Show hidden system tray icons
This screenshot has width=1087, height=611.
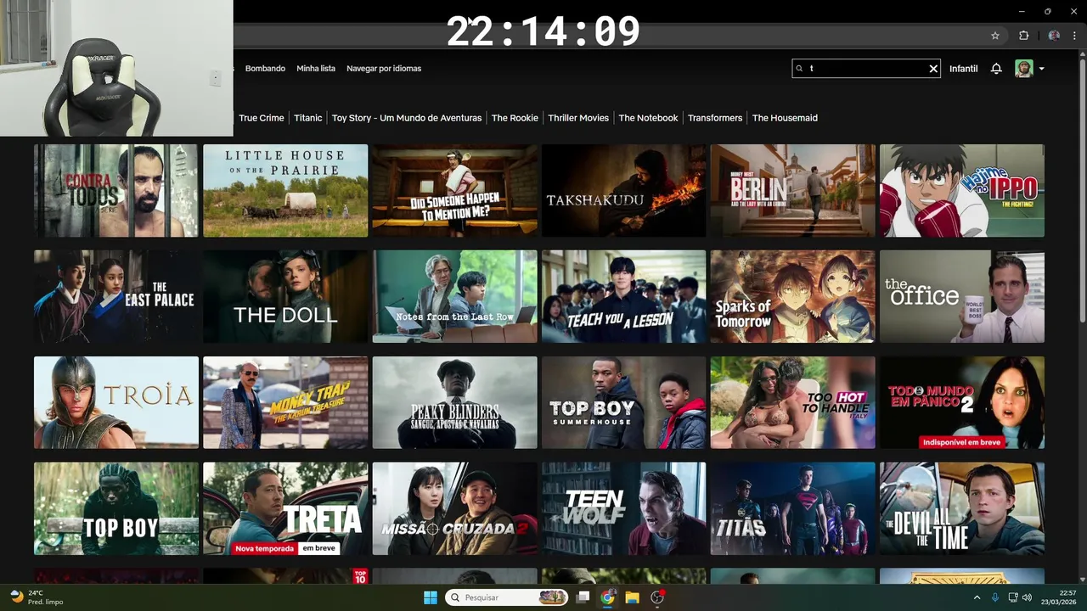(977, 597)
